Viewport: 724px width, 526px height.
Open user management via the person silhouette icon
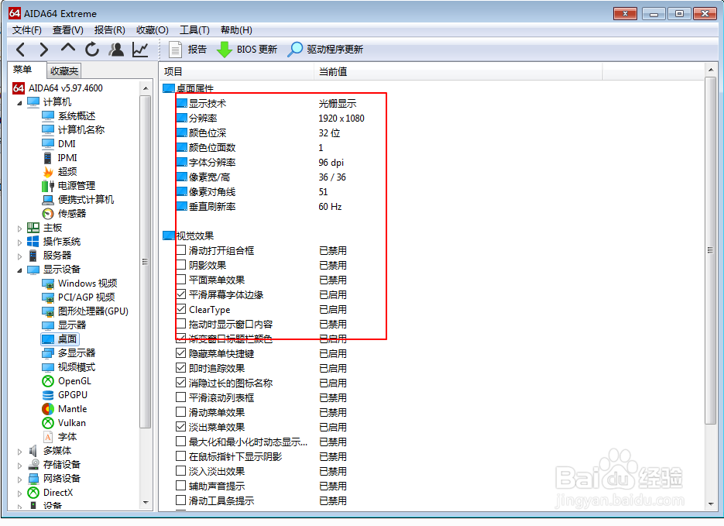(x=116, y=50)
